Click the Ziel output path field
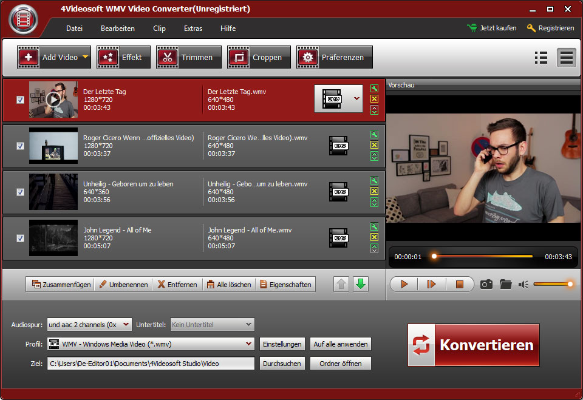The width and height of the screenshot is (583, 400). pyautogui.click(x=151, y=364)
